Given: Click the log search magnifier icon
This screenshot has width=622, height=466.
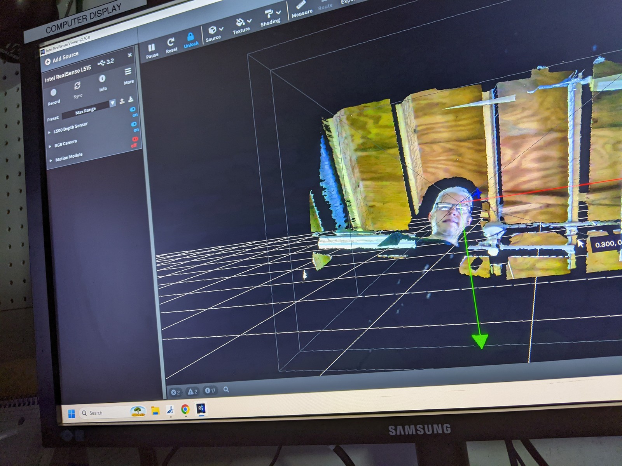Looking at the screenshot, I should point(226,389).
